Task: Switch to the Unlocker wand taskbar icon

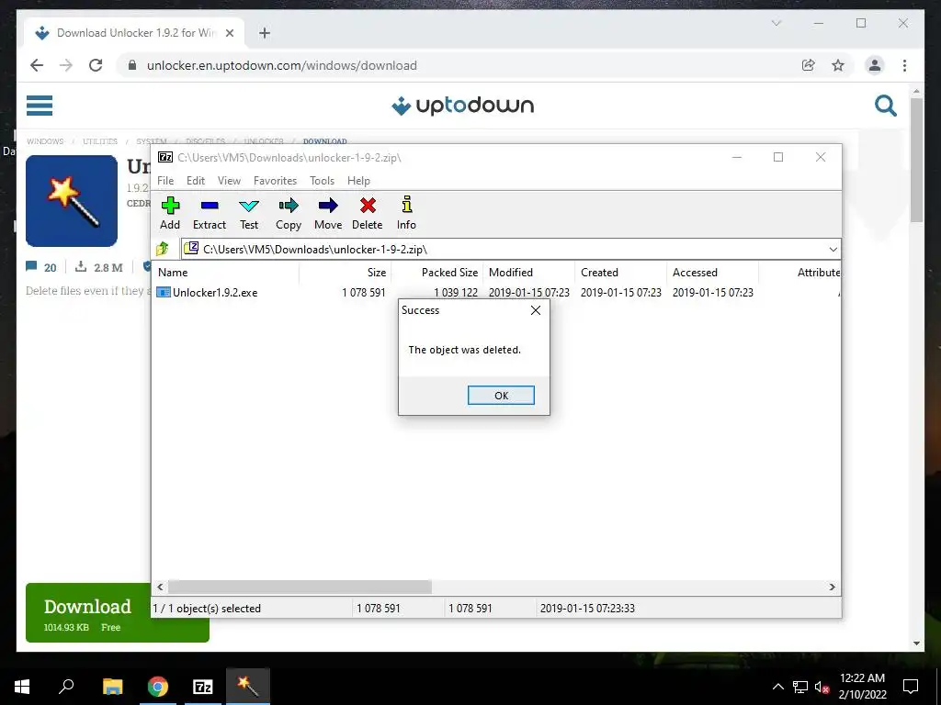Action: pyautogui.click(x=248, y=687)
